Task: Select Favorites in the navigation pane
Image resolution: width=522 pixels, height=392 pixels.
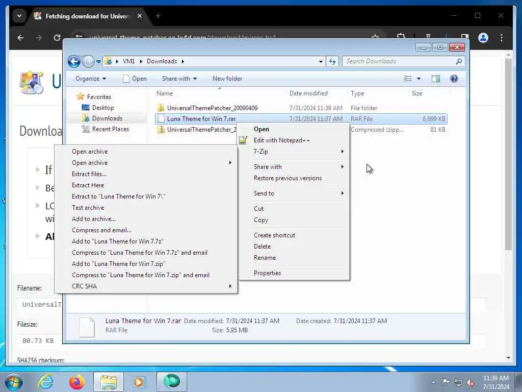Action: click(99, 96)
